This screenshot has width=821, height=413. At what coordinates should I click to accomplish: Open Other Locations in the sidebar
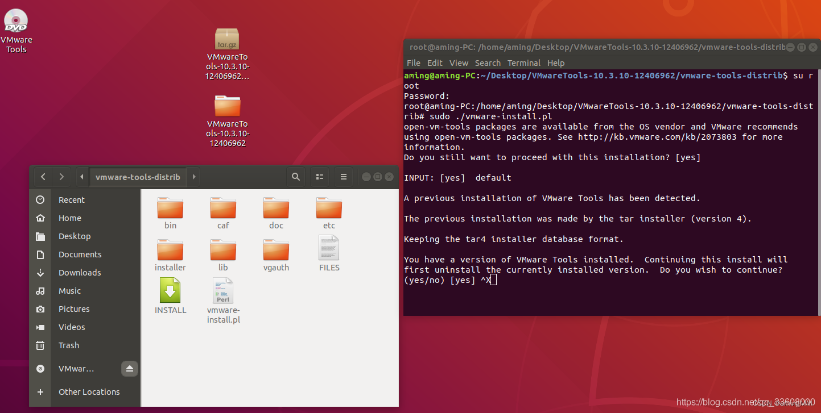tap(85, 392)
